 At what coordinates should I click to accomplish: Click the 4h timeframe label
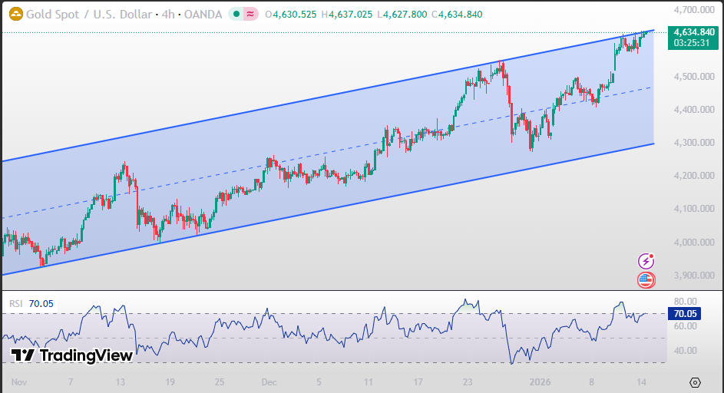coord(167,14)
